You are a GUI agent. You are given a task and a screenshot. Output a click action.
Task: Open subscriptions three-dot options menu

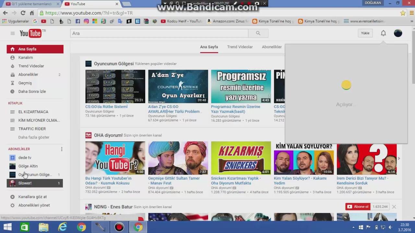[62, 149]
